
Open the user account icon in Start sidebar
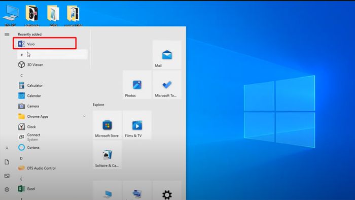coord(7,148)
